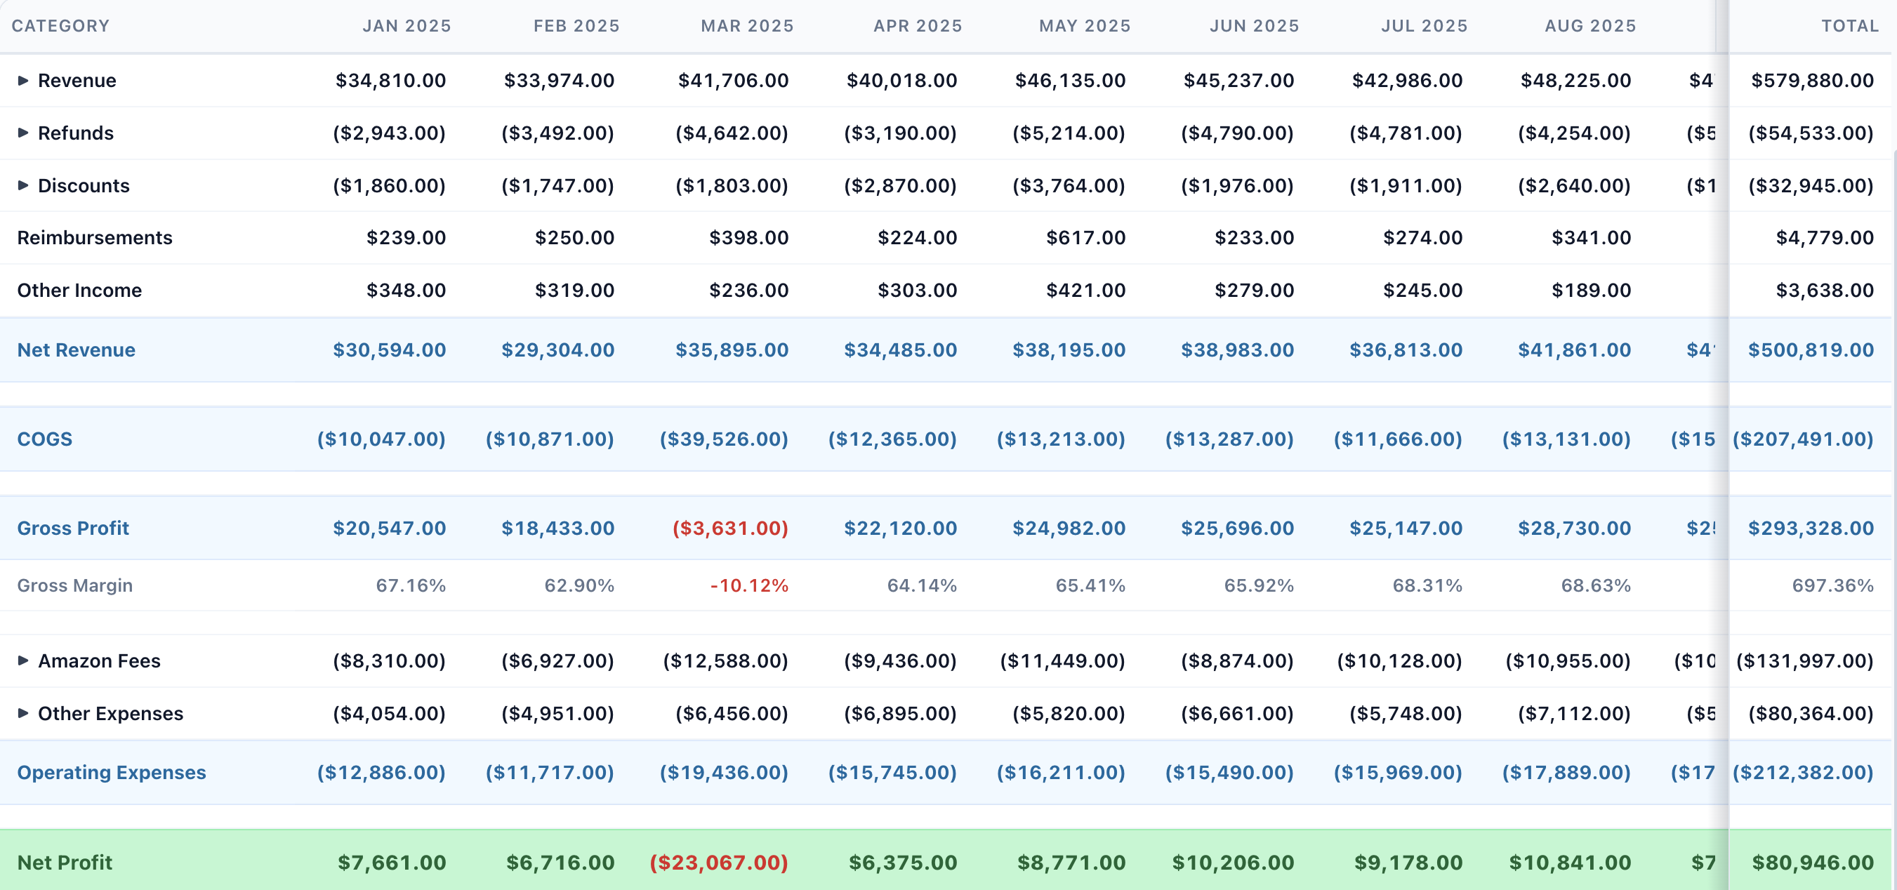Click the Gross Margin -10.12% cell
Viewport: 1897px width, 890px height.
click(x=748, y=585)
